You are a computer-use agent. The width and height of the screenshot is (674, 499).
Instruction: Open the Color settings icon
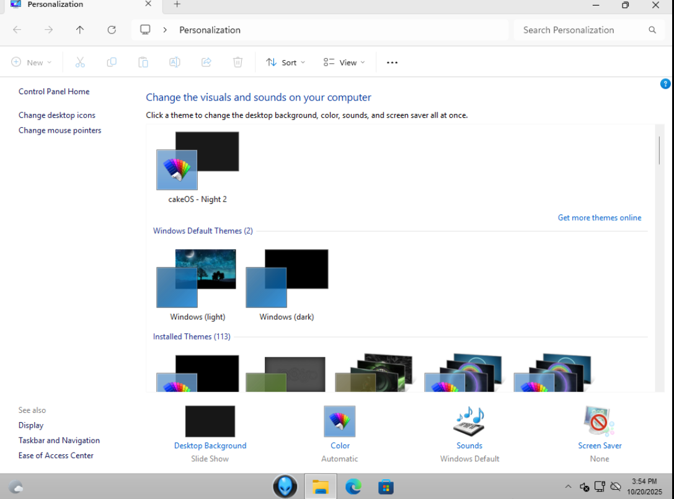click(340, 422)
